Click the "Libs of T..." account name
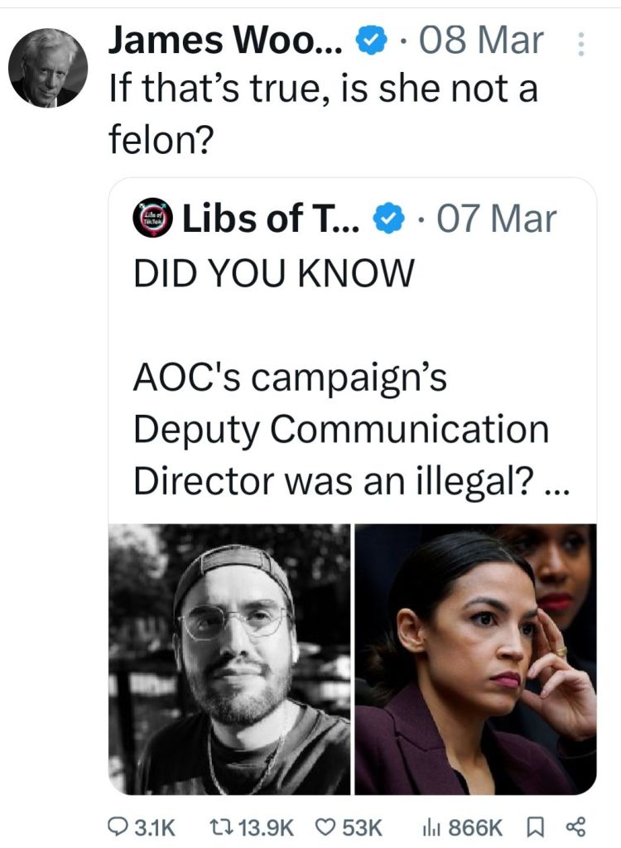This screenshot has width=621, height=848. [x=269, y=220]
